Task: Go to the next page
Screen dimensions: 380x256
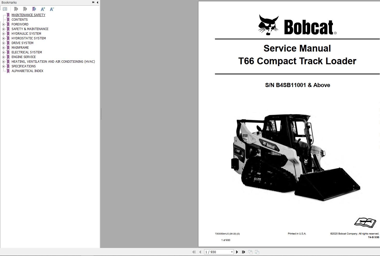Action: [237, 252]
